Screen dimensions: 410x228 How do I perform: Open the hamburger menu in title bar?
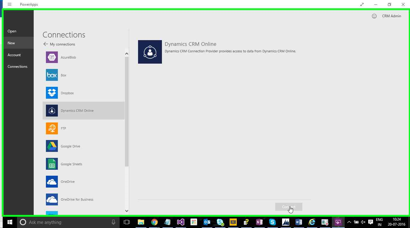(10, 4)
